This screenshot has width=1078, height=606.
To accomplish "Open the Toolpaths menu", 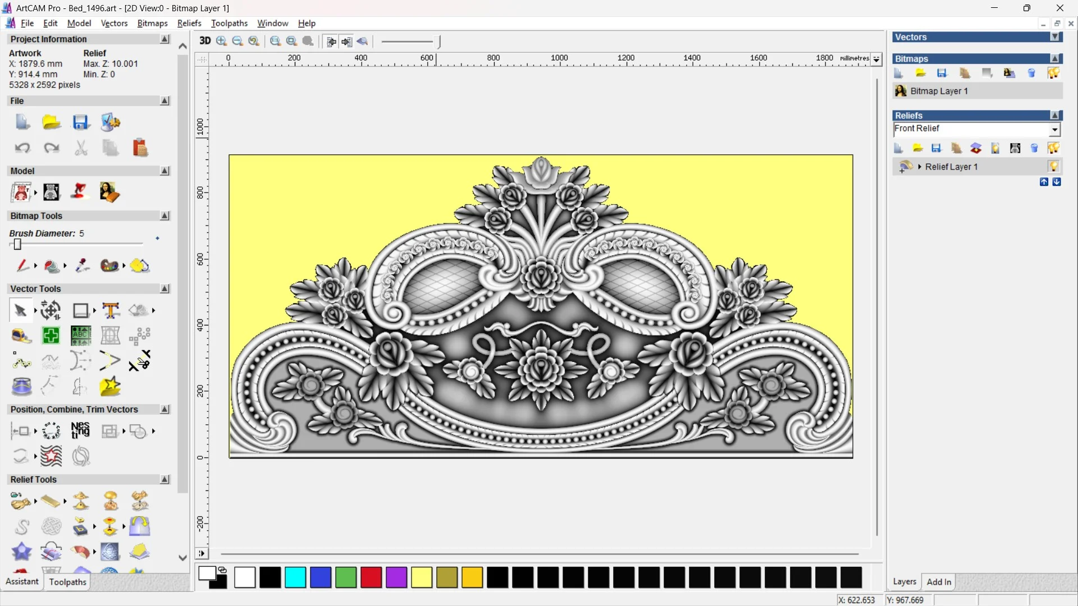I will coord(229,23).
